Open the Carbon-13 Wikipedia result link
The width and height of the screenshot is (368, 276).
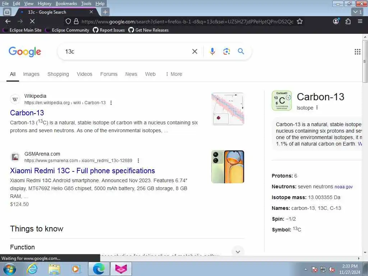[x=27, y=112]
